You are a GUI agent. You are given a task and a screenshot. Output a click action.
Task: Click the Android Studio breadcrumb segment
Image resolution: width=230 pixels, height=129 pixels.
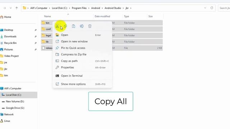point(113,8)
